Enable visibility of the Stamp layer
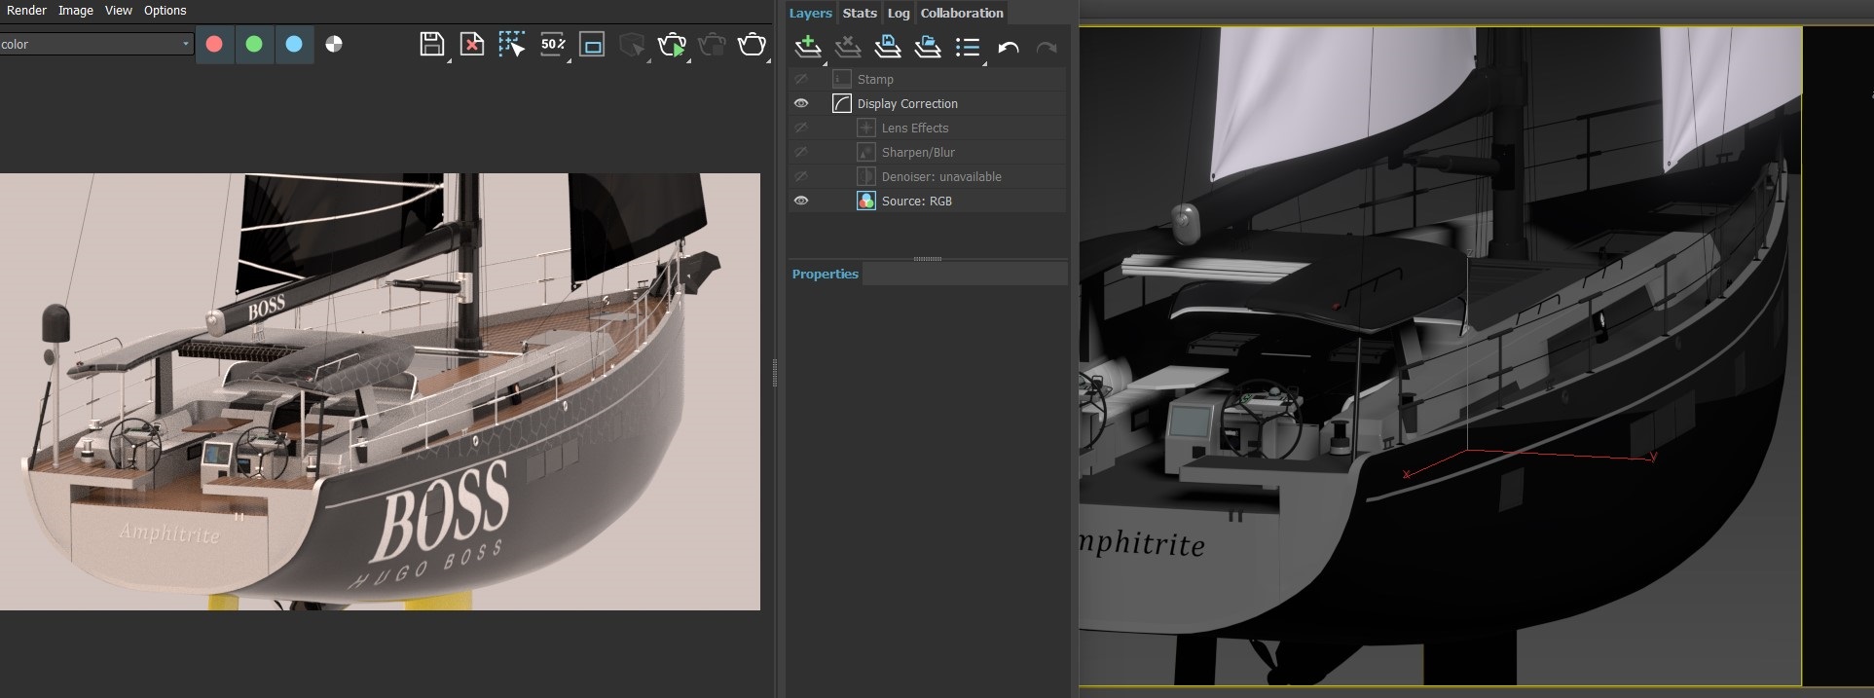Viewport: 1874px width, 698px height. (801, 79)
